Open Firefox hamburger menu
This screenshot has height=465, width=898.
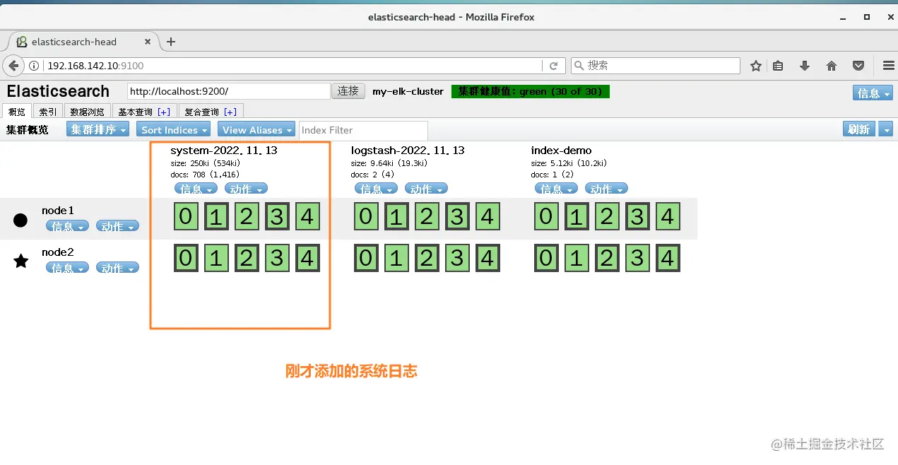coord(888,65)
